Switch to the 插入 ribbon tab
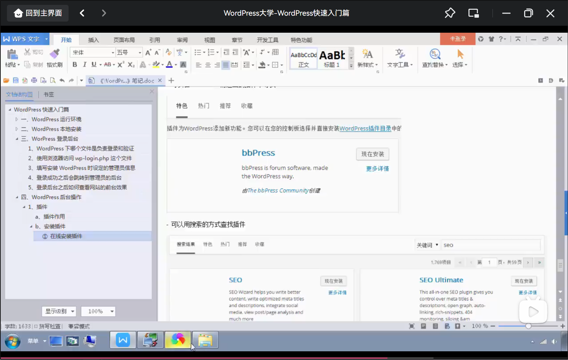568x360 pixels. point(93,40)
